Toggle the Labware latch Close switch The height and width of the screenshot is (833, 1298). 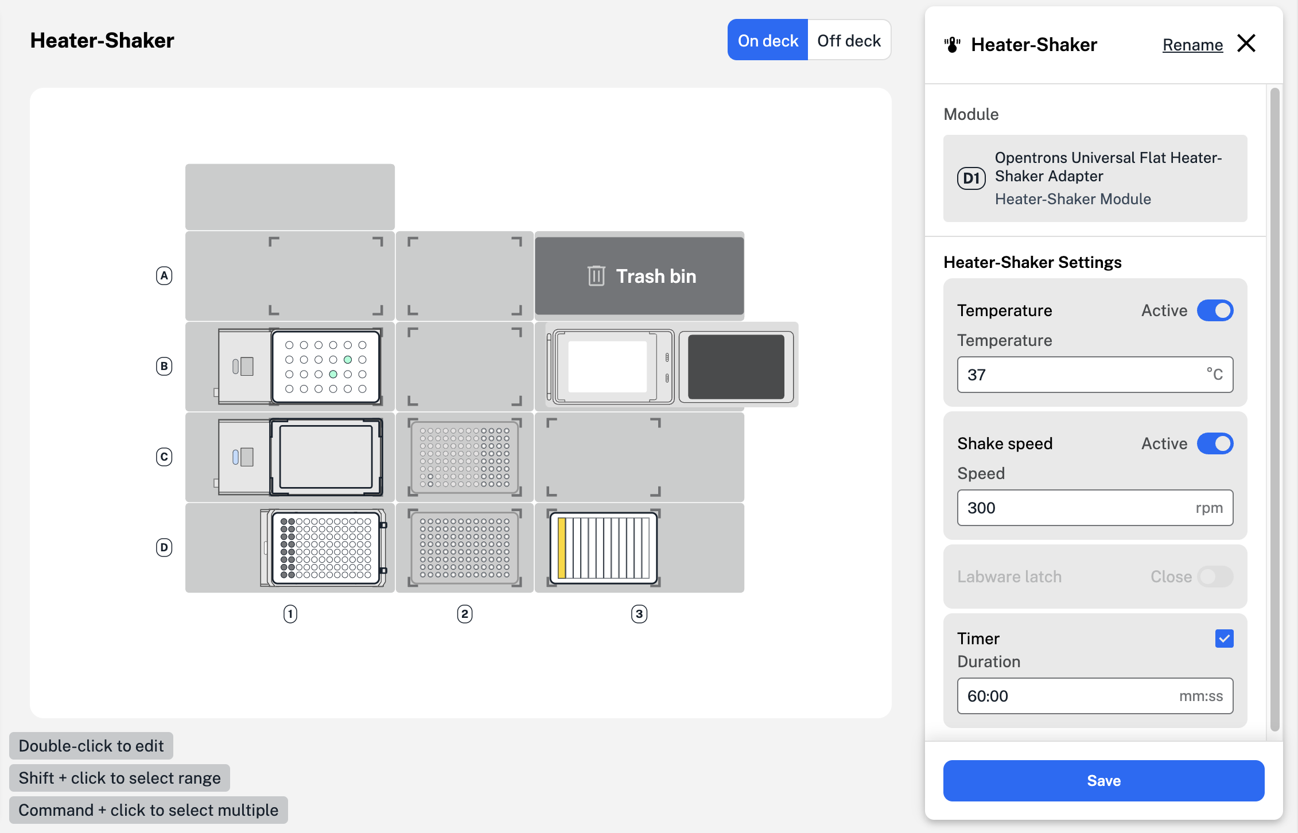point(1214,577)
